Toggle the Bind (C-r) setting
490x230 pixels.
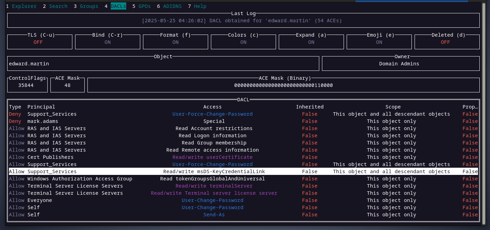click(108, 42)
